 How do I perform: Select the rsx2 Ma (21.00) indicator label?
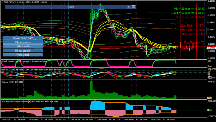(x=35, y=69)
